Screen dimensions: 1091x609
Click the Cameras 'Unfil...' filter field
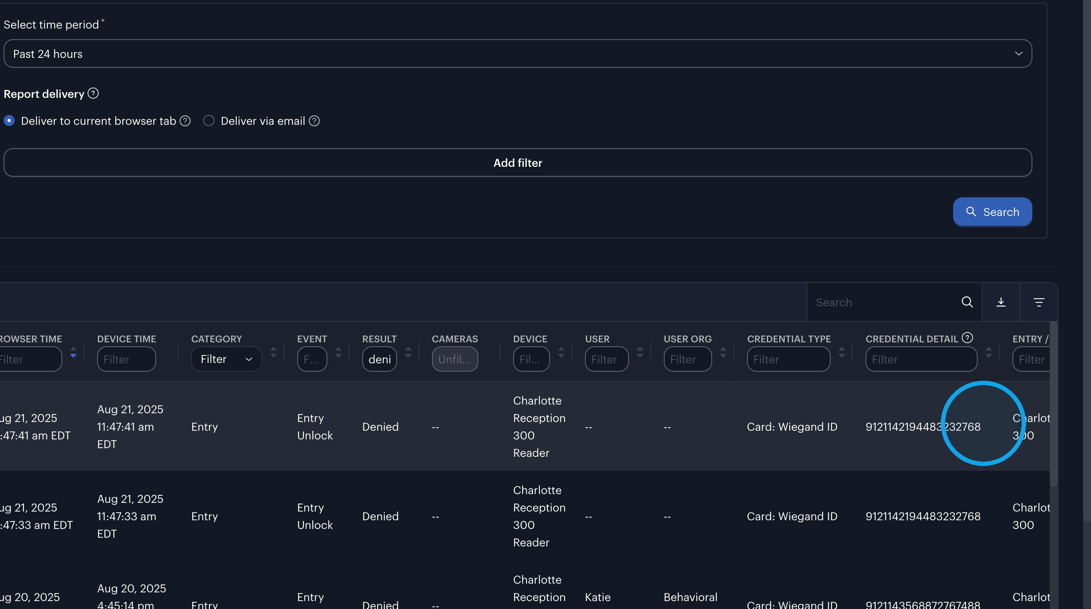click(x=455, y=359)
